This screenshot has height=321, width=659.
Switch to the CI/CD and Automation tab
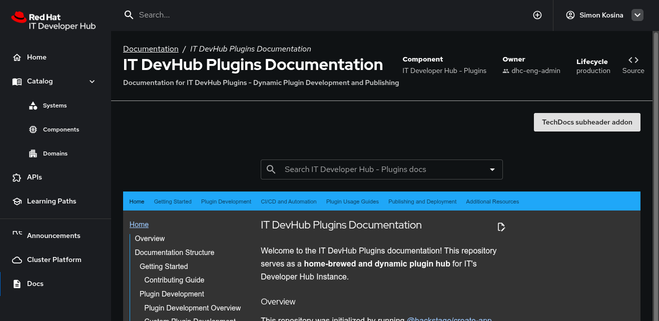click(289, 201)
